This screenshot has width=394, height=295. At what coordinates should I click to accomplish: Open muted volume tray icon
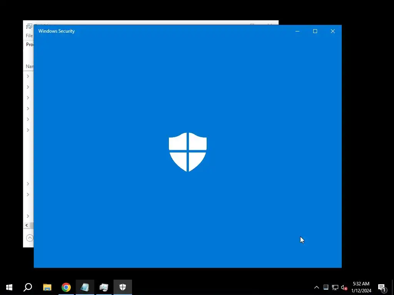tap(344, 287)
